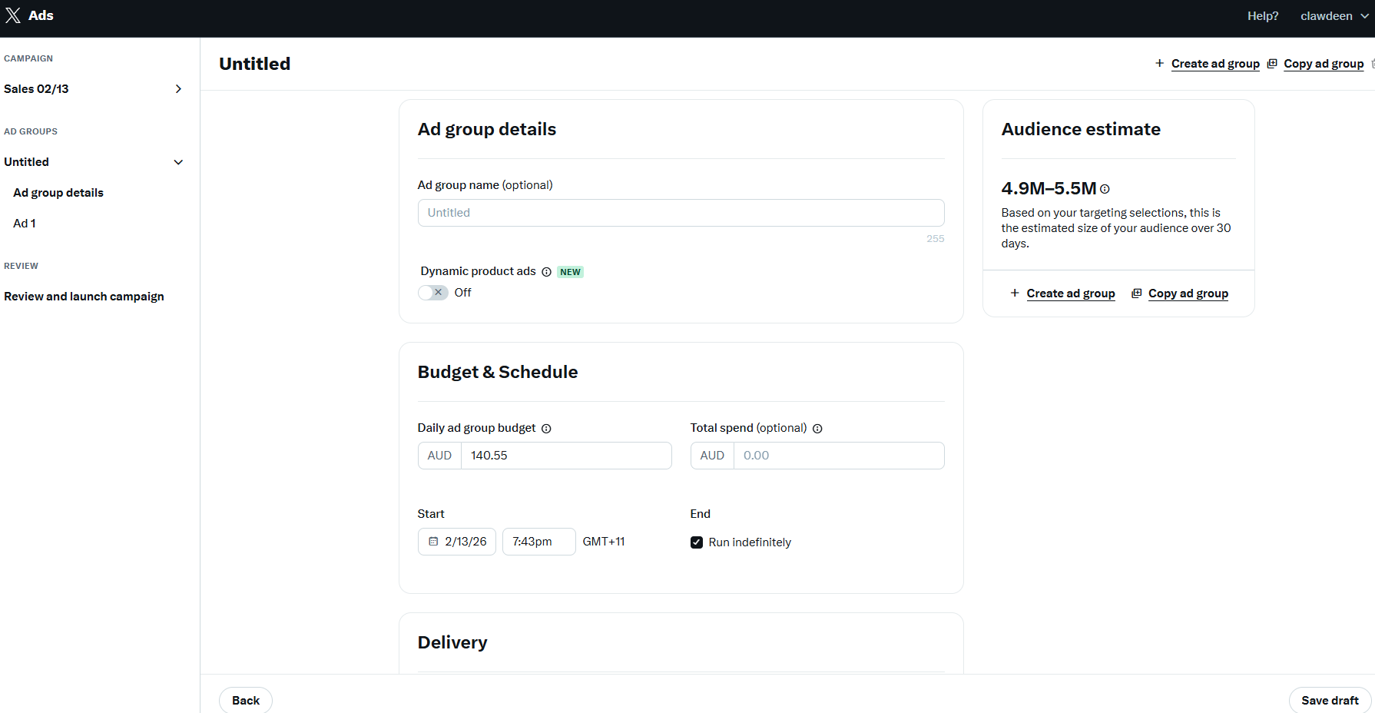Viewport: 1375px width, 713px height.
Task: Expand the Sales 02/13 campaign chevron
Action: pos(178,89)
